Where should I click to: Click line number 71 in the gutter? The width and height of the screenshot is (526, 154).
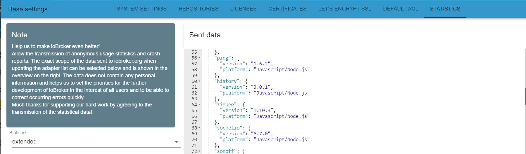point(194,146)
